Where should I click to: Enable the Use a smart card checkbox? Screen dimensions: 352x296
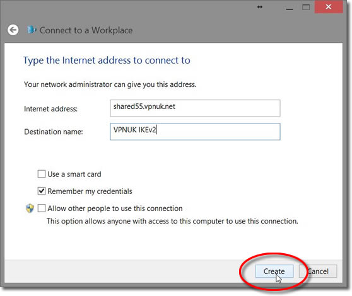tap(42, 174)
